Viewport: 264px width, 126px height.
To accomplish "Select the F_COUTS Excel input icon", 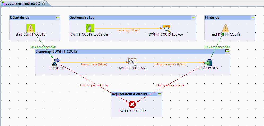I will tap(56, 62).
